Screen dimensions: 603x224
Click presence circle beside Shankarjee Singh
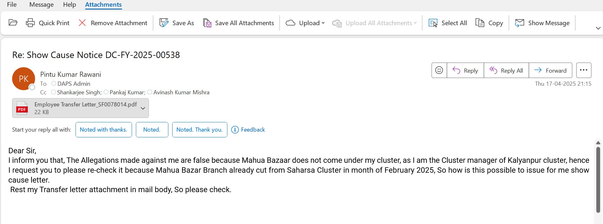coord(53,92)
